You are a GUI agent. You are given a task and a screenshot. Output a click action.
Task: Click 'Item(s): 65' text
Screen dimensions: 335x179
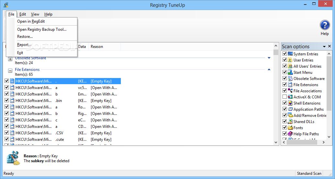pyautogui.click(x=24, y=74)
